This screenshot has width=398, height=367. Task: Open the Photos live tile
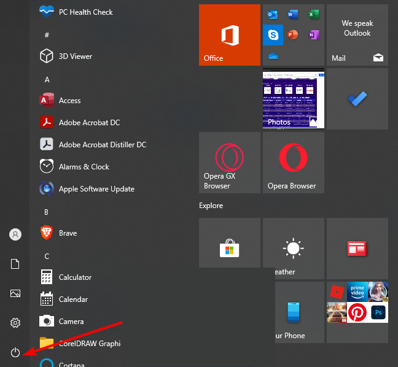[294, 99]
